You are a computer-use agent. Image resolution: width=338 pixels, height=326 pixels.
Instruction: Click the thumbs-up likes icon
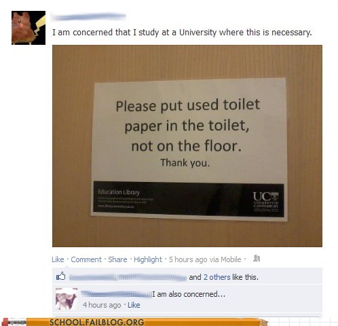coord(60,276)
